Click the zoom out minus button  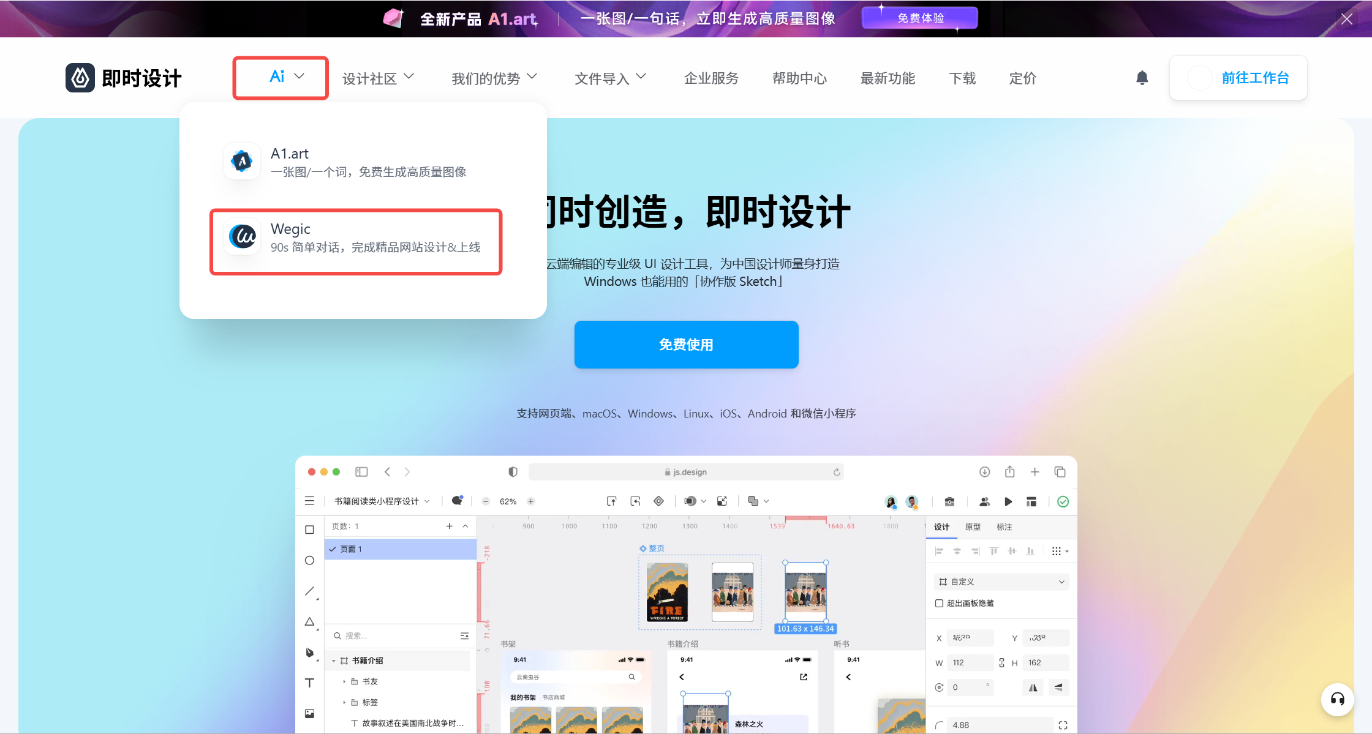coord(486,501)
